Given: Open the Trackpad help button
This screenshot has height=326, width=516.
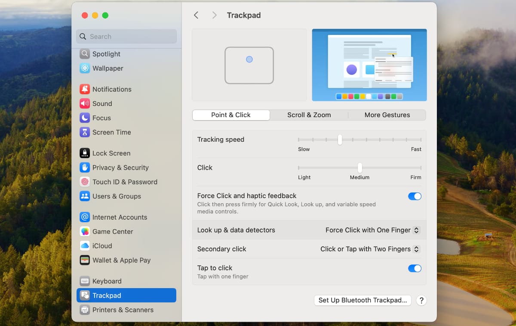Looking at the screenshot, I should [x=421, y=300].
